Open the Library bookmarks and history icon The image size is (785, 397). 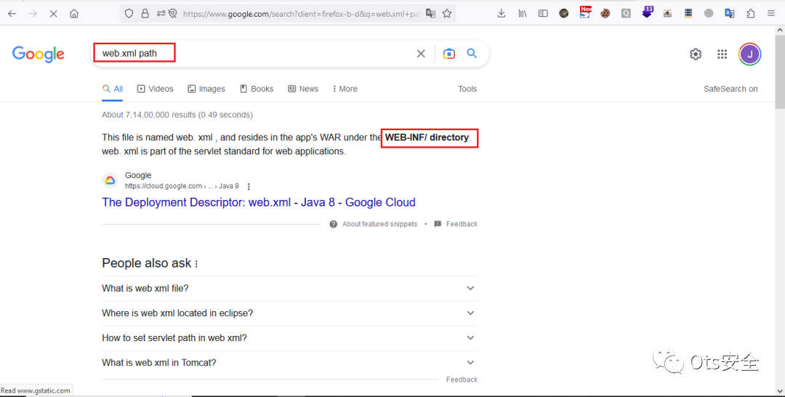click(x=523, y=14)
